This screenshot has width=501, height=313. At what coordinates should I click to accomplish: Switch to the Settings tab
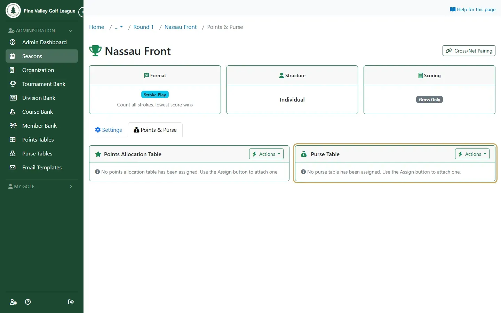coord(109,130)
